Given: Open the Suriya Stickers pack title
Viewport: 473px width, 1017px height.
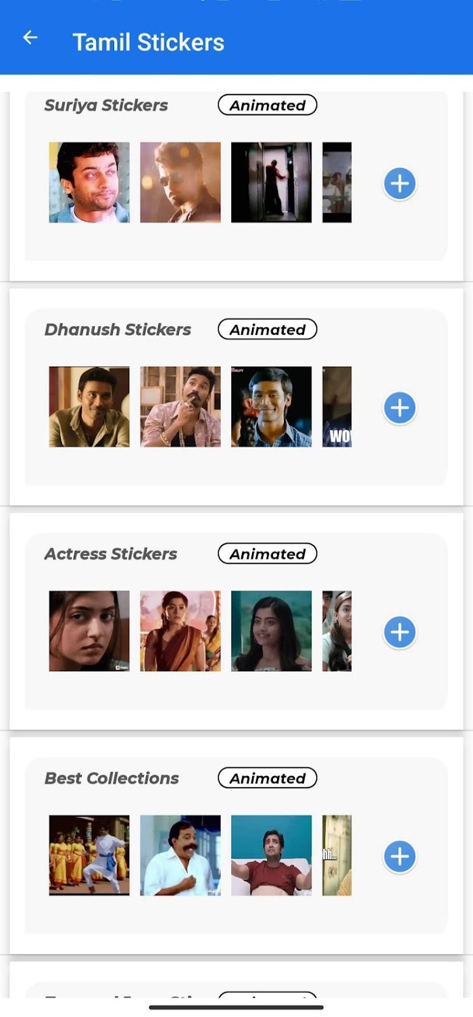Looking at the screenshot, I should click(106, 106).
